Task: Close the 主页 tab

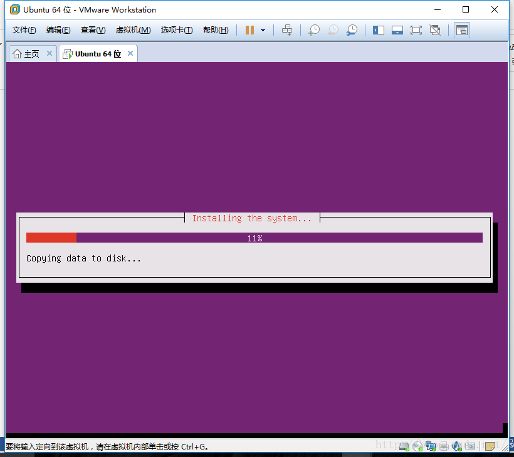Action: point(50,53)
